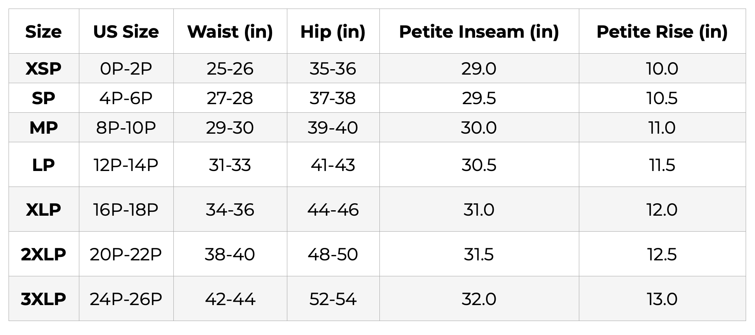
Task: Select the Waist (in) header cell
Action: tap(230, 31)
